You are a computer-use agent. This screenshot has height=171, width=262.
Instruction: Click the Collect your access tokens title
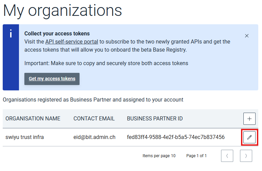click(57, 33)
